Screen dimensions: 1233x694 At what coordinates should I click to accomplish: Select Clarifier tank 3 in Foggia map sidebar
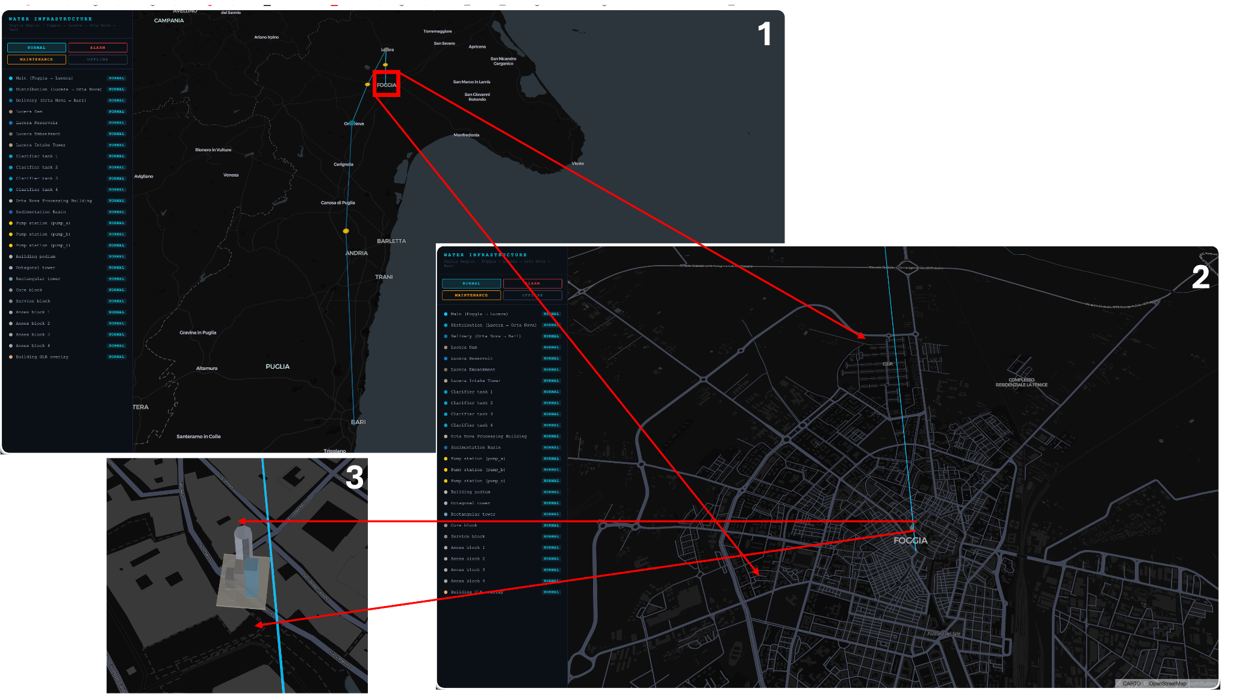502,414
